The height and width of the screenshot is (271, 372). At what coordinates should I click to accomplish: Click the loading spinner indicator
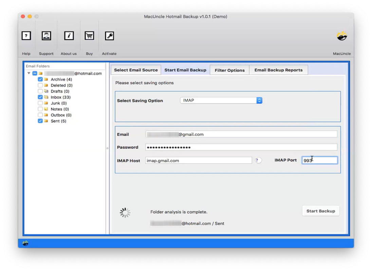point(125,212)
